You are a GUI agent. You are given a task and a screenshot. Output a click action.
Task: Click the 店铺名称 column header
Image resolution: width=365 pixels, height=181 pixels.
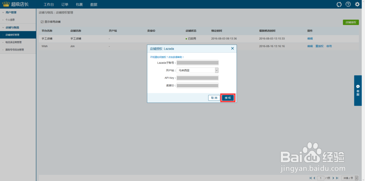[x=76, y=31]
